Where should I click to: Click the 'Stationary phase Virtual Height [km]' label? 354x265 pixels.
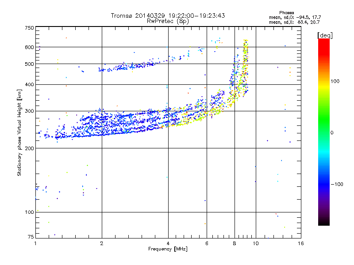tap(19, 133)
